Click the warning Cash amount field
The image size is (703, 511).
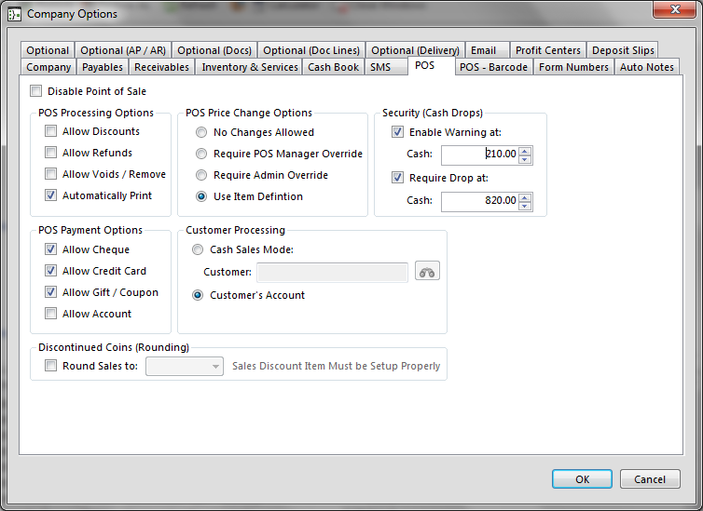click(478, 155)
